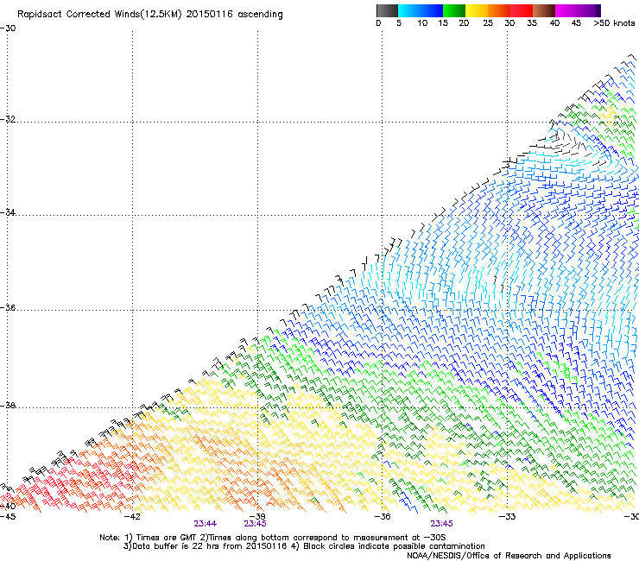Click the -36 longitude axis label
The image size is (639, 561).
point(383,517)
